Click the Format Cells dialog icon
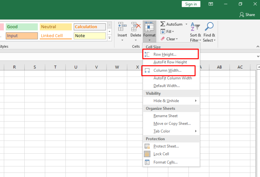This screenshot has height=177, width=260. tap(147, 162)
